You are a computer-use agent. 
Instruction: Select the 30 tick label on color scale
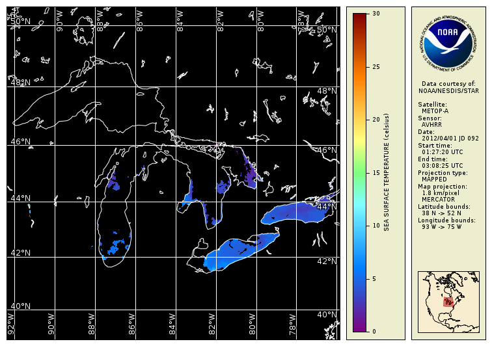point(376,14)
